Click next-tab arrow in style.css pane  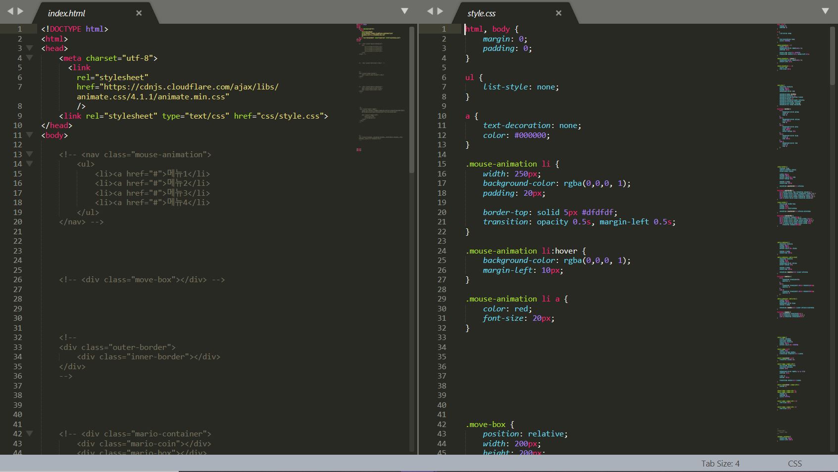[x=440, y=11]
